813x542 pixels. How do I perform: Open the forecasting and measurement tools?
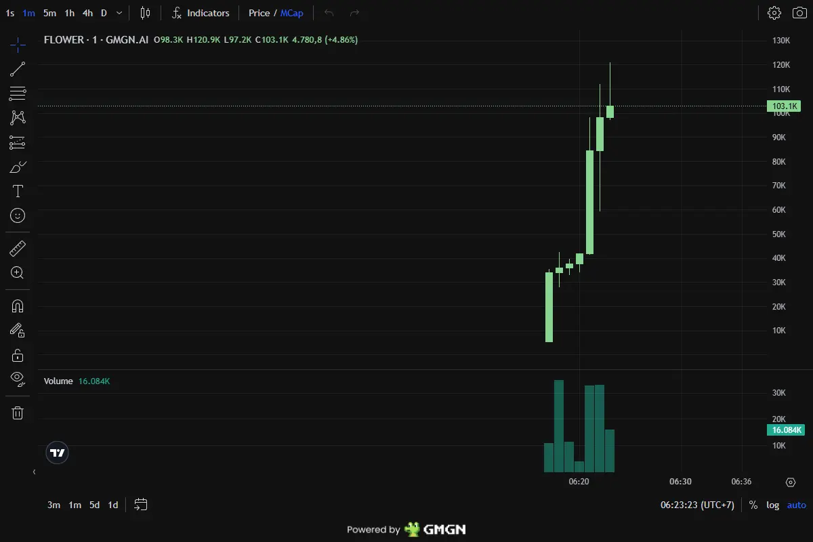click(18, 142)
